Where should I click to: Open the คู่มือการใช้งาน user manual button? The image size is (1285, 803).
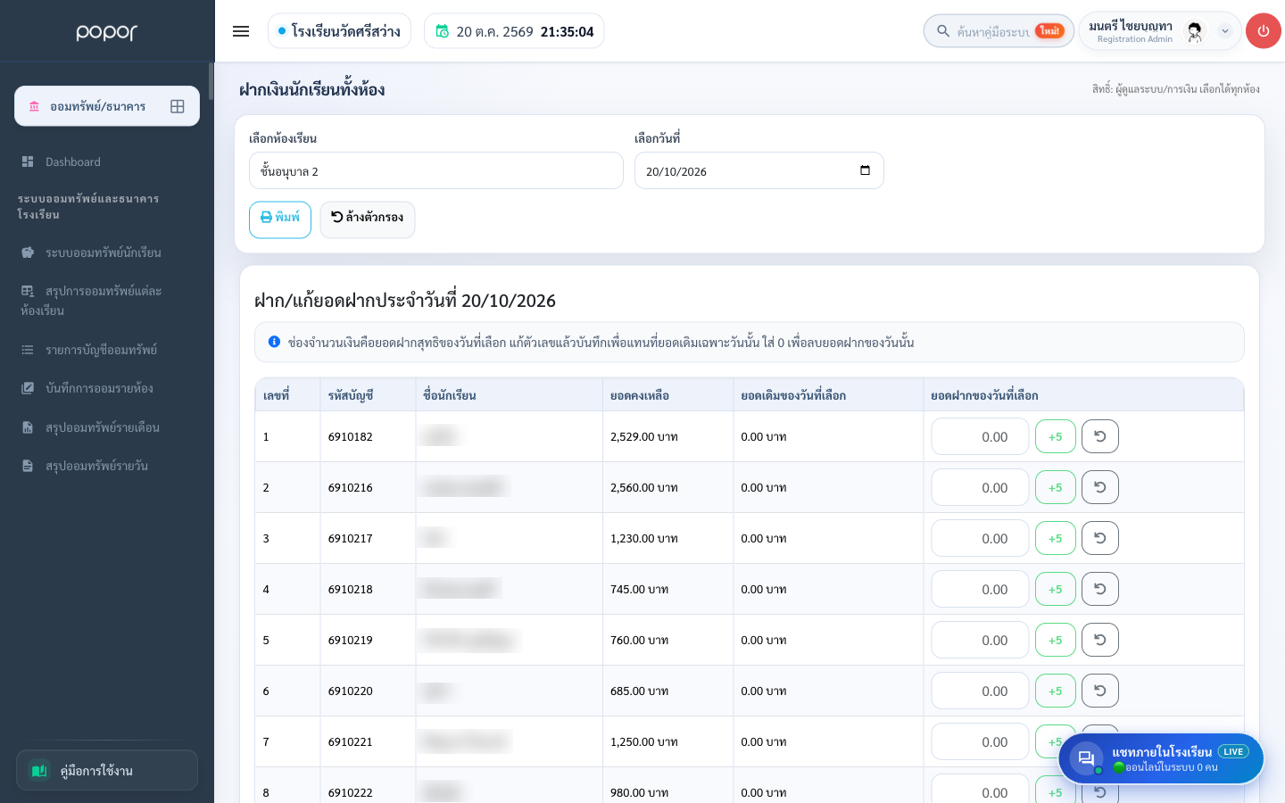(x=107, y=770)
